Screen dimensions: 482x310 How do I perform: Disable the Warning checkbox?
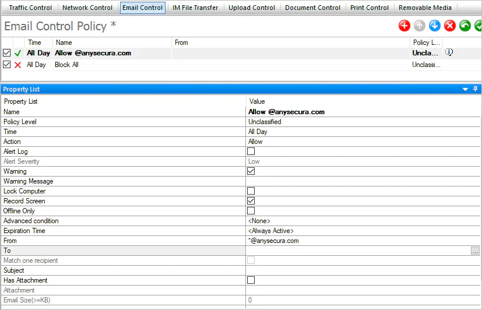pyautogui.click(x=251, y=171)
